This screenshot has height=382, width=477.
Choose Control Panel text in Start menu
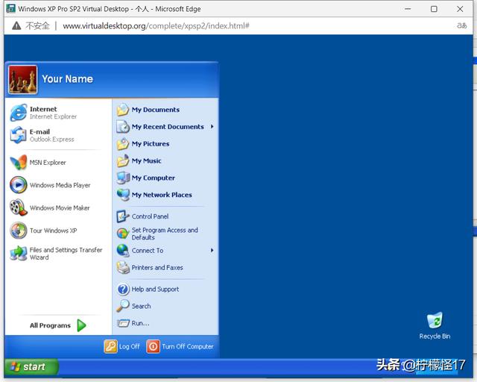click(x=150, y=216)
